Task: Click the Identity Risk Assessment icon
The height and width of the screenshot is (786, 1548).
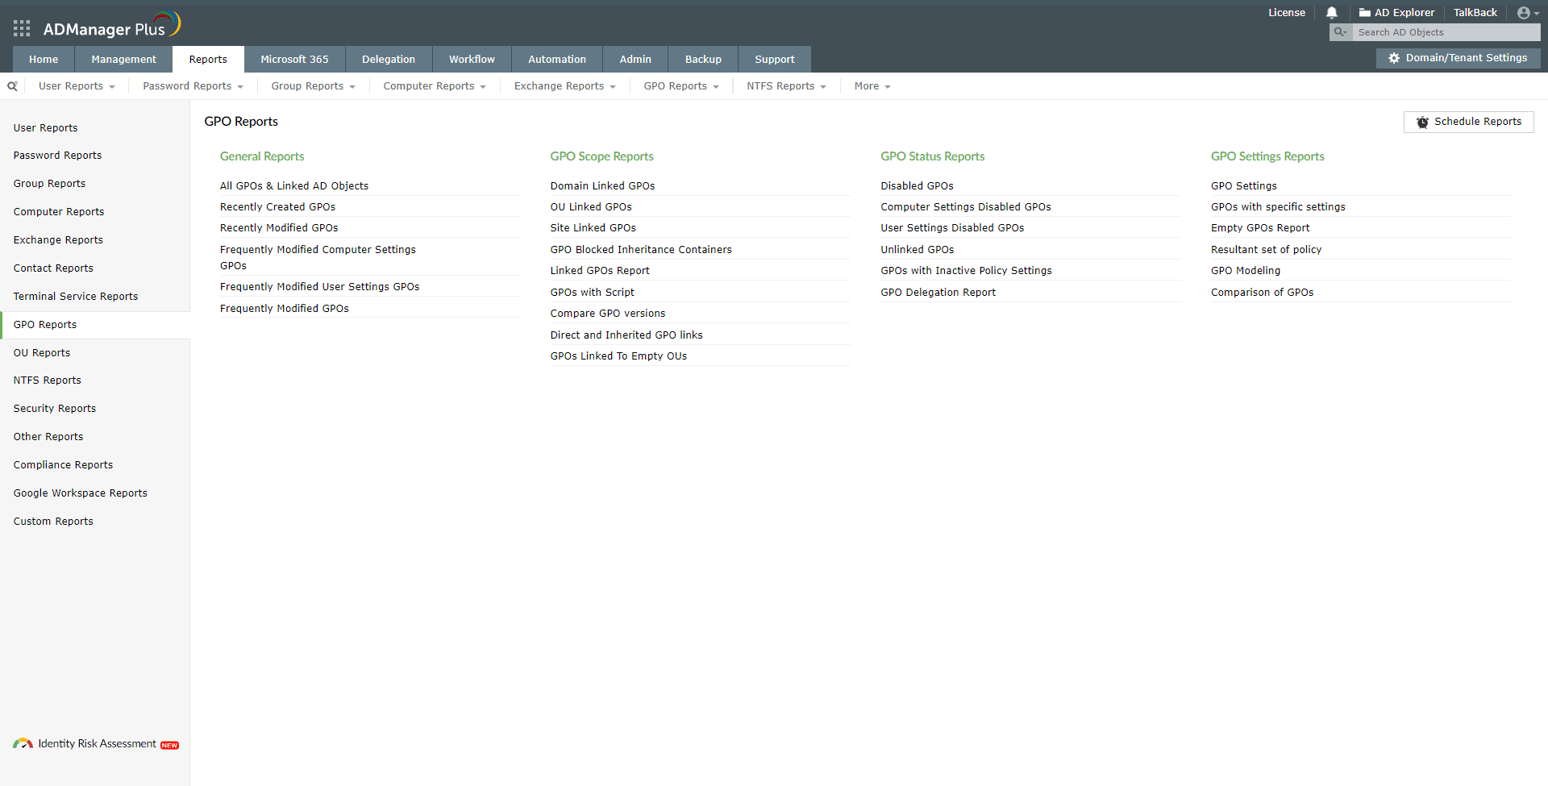Action: coord(23,743)
